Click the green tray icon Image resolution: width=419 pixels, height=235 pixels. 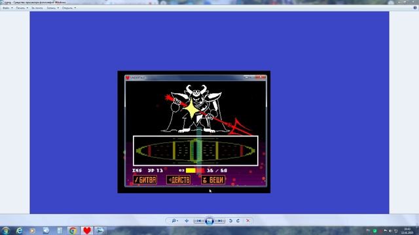(374, 230)
